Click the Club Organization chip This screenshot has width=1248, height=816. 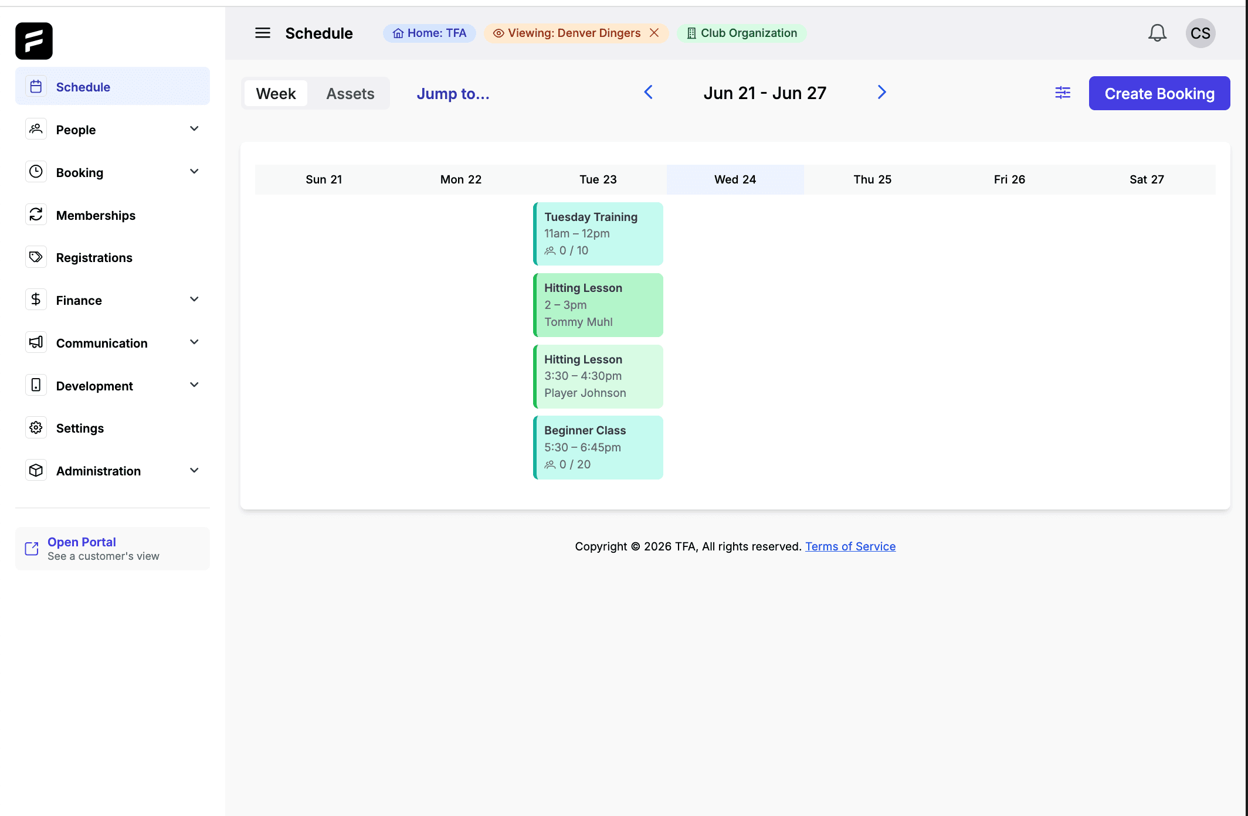tap(742, 33)
